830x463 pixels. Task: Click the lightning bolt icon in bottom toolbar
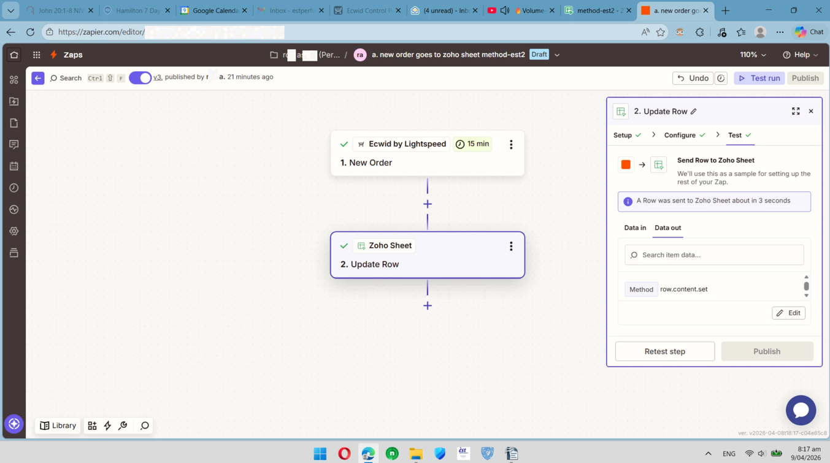107,426
